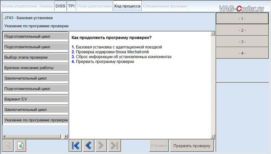Select first Подготовительный цикл step
The width and height of the screenshot is (271, 154).
[x=35, y=36]
